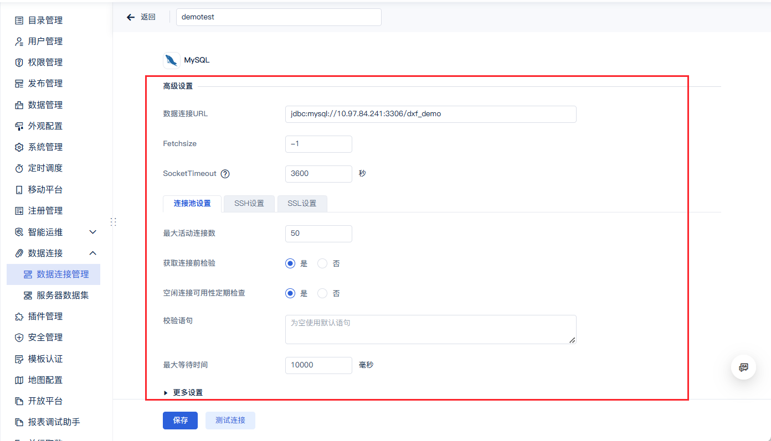
Task: Click the 插件管理 puzzle icon
Action: point(19,317)
